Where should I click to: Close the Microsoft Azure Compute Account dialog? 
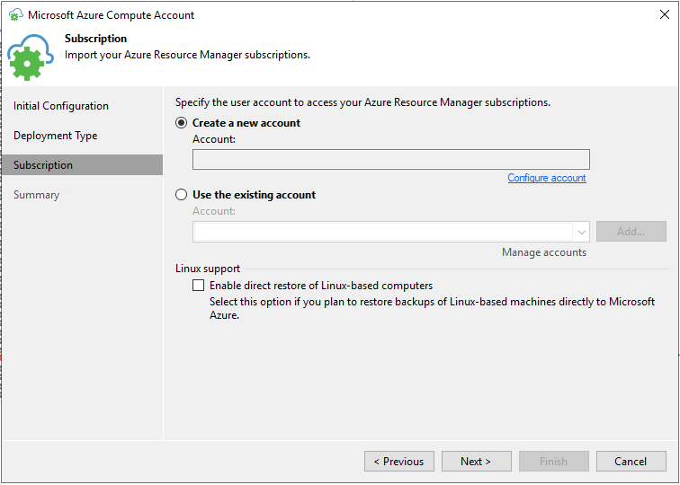[x=664, y=14]
